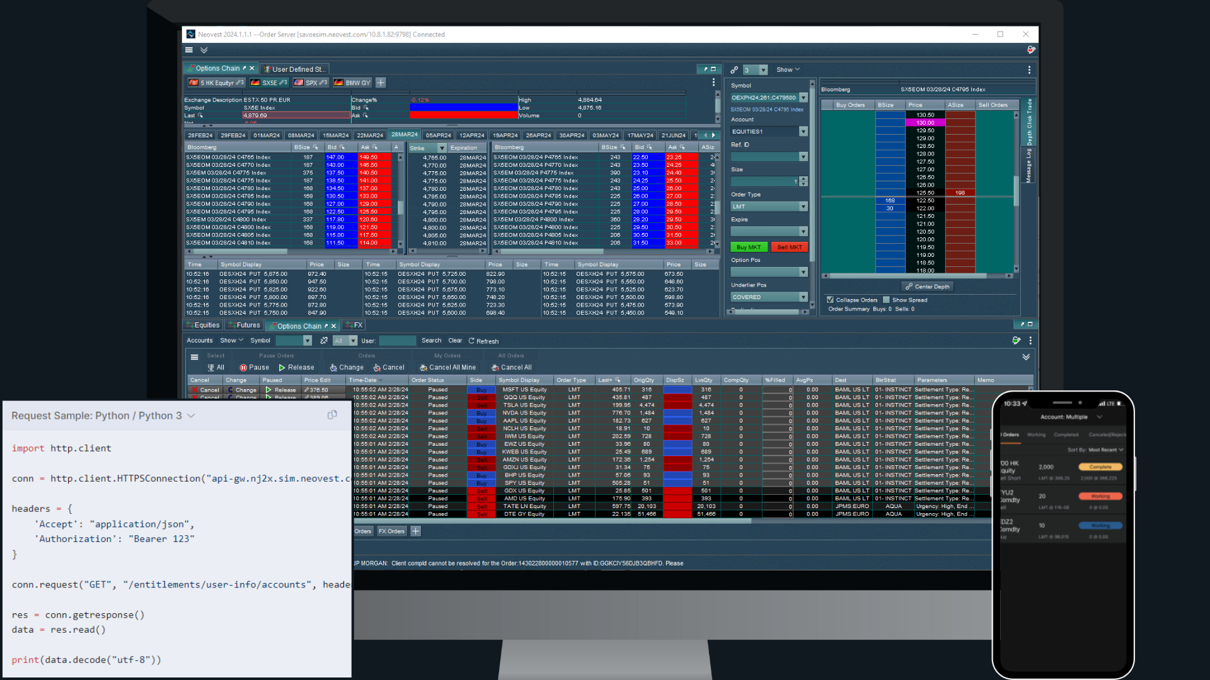Click the 168 bid size cell

(890, 200)
